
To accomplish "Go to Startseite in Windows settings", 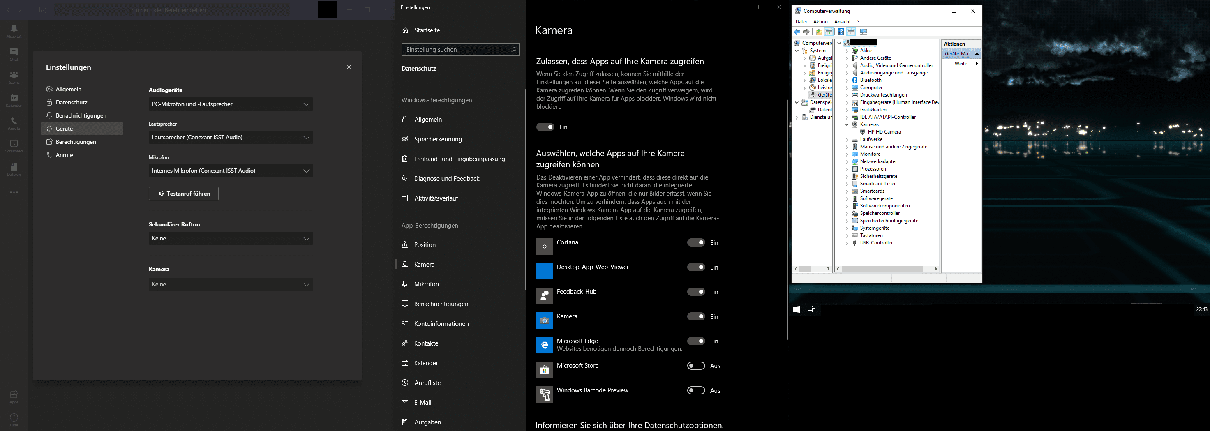I will point(421,30).
